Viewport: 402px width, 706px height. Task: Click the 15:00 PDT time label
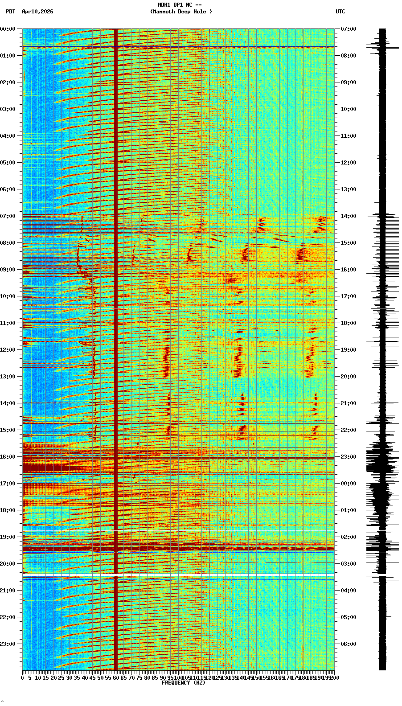[8, 430]
